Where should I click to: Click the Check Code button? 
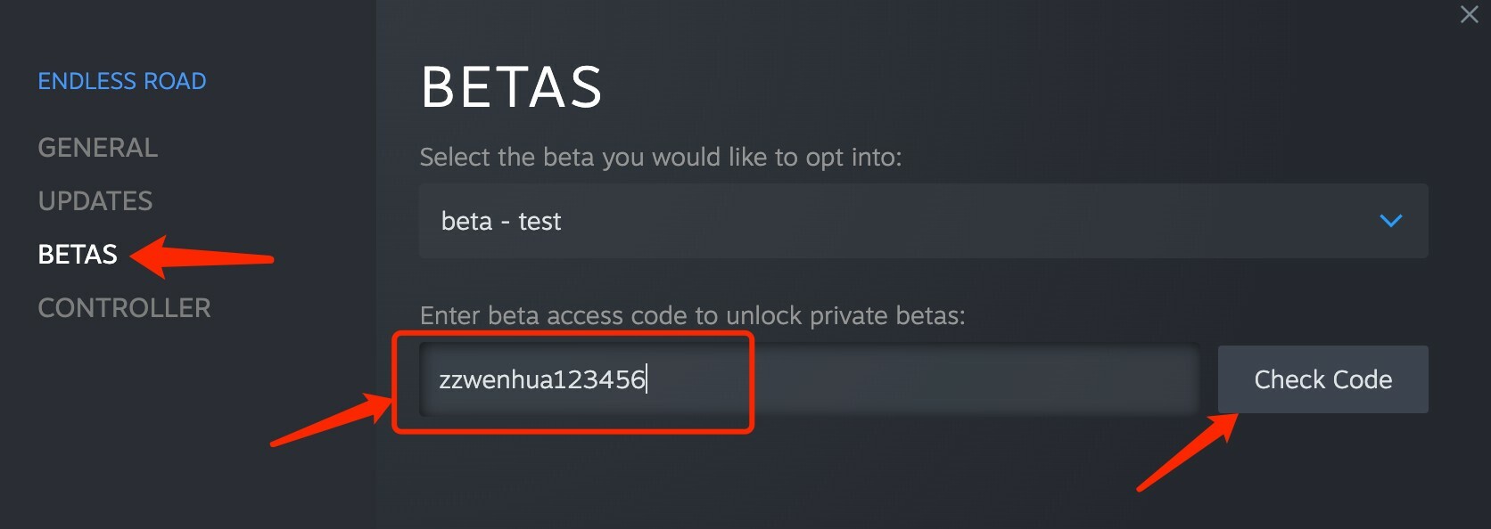pos(1322,379)
